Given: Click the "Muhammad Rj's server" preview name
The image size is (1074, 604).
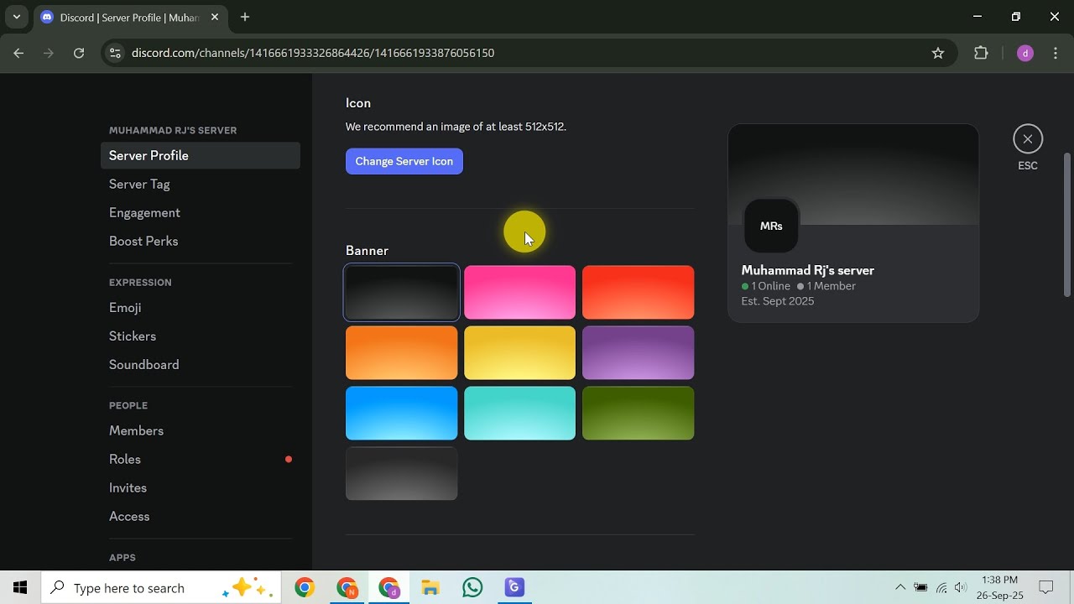Looking at the screenshot, I should point(808,270).
